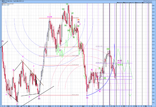Click the green [i] wave label
156x107 pixels.
(100, 68)
